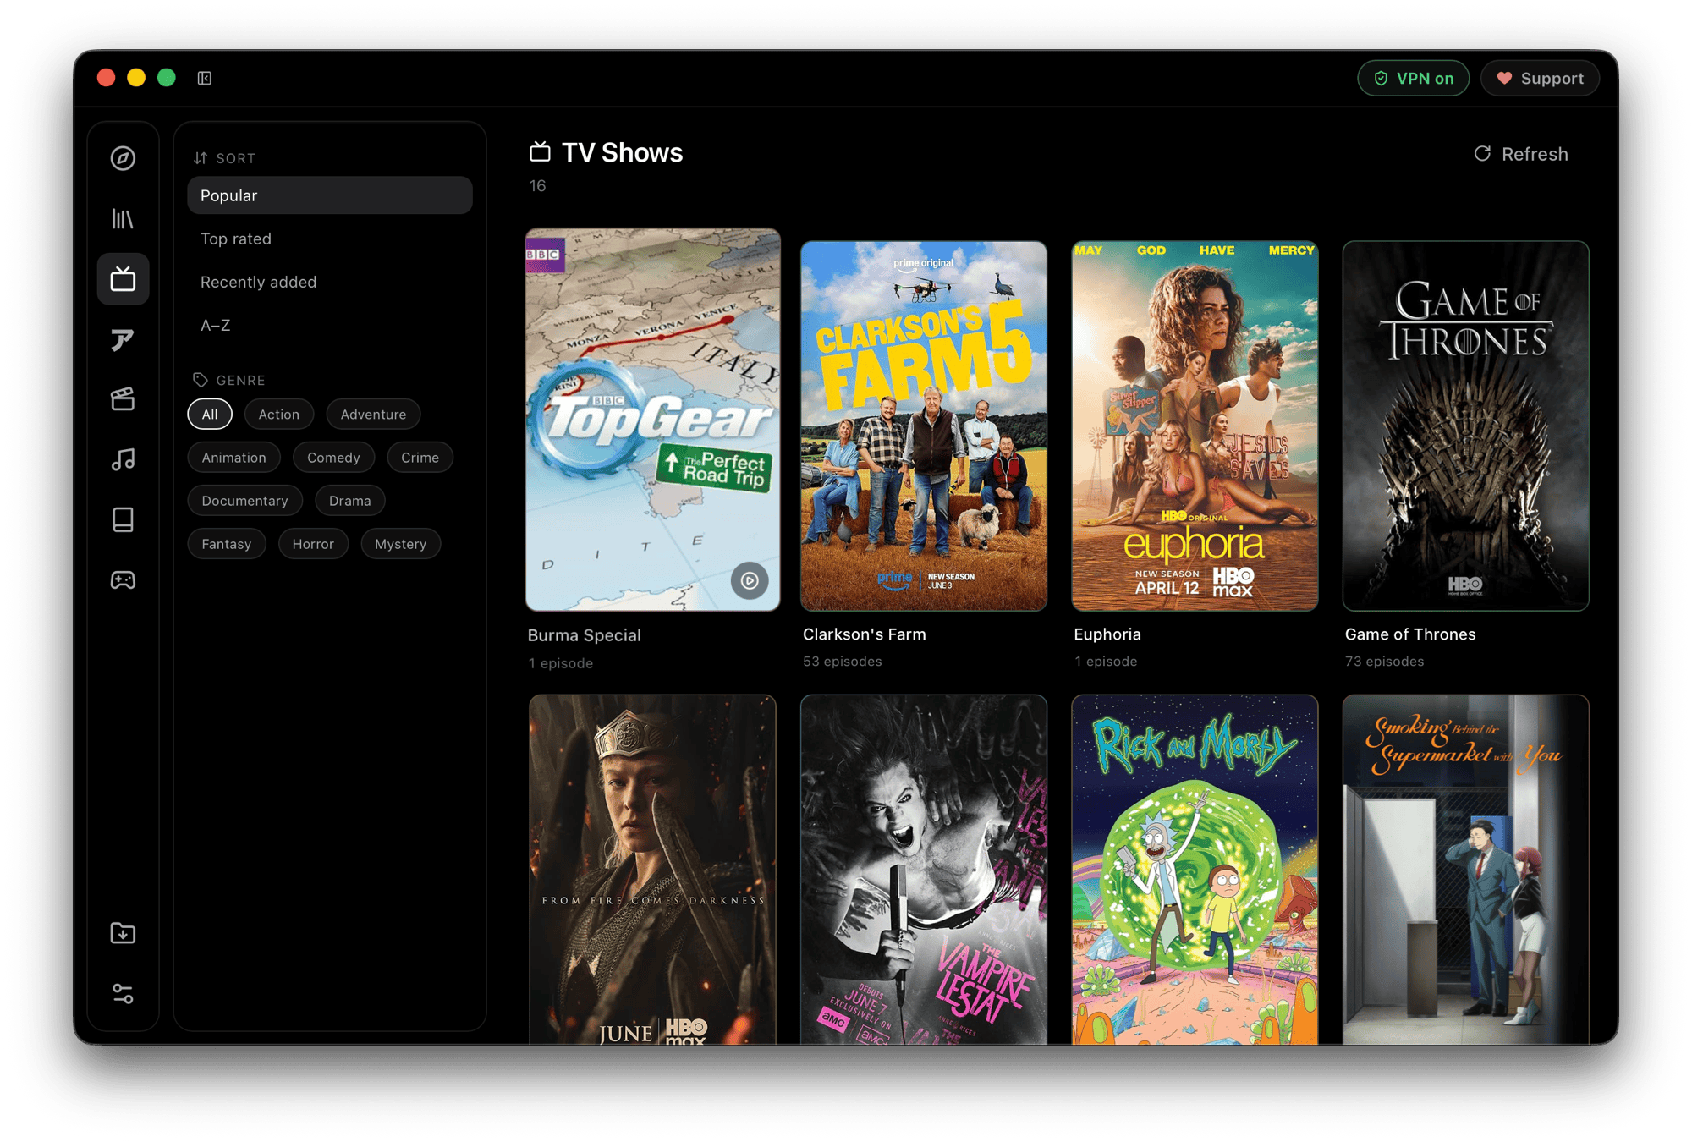
Task: Open the Settings sliders icon
Action: point(123,993)
